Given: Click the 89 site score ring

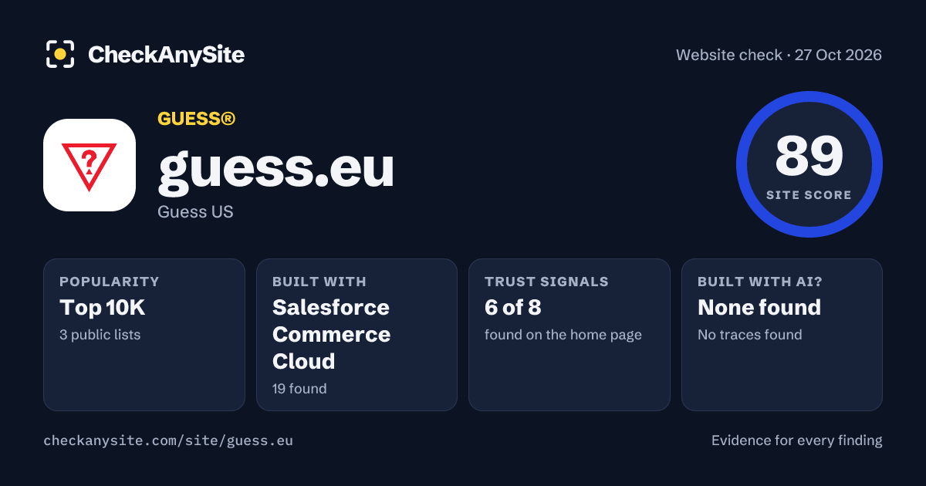Looking at the screenshot, I should click(809, 164).
